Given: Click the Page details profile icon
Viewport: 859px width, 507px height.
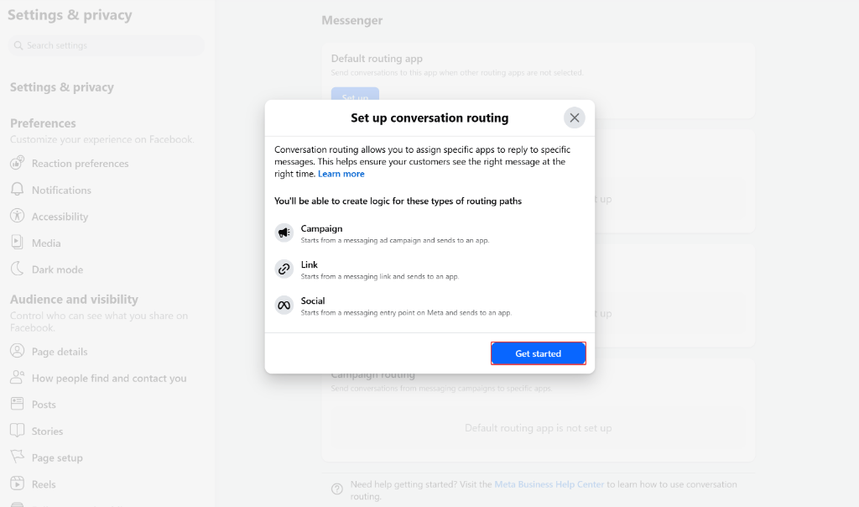Looking at the screenshot, I should coord(17,351).
